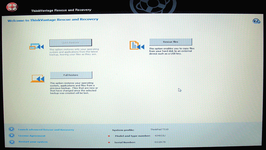Click the red ThinkVantage logo icon
This screenshot has height=150, width=266.
click(x=12, y=7)
